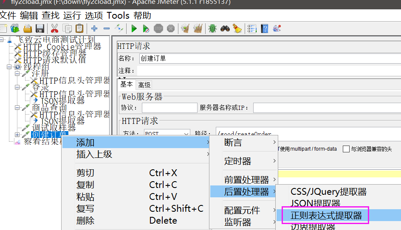401x230 pixels.
Task: Choose 粘贴 from the context menu
Action: [x=136, y=197]
